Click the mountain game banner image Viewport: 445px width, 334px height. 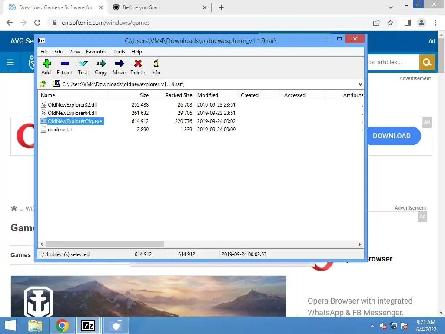(x=148, y=296)
